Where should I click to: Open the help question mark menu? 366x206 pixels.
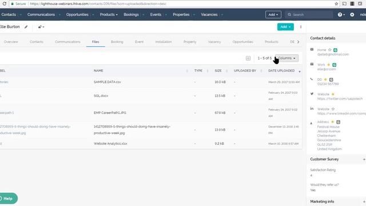click(x=341, y=14)
